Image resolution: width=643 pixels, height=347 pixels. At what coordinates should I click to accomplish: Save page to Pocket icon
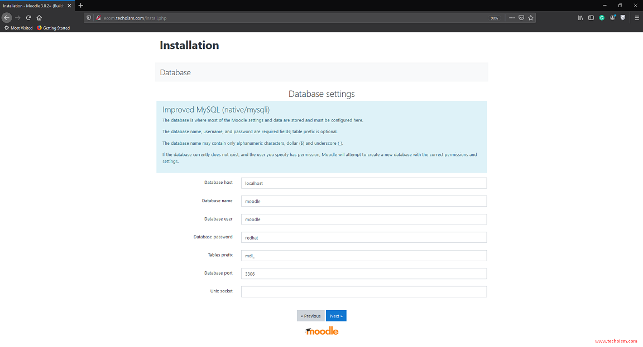pyautogui.click(x=521, y=18)
